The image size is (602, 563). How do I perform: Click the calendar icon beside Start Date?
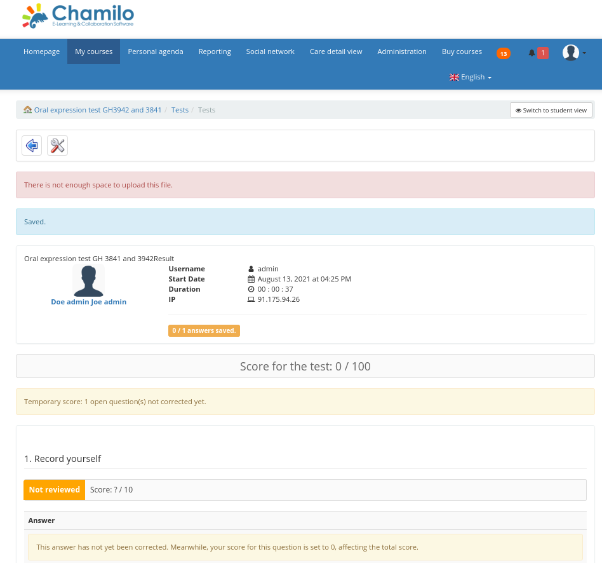tap(251, 278)
